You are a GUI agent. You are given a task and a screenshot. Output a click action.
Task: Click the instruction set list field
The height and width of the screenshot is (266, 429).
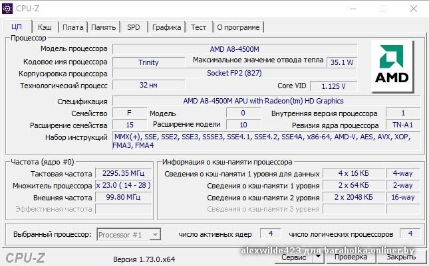click(x=266, y=141)
